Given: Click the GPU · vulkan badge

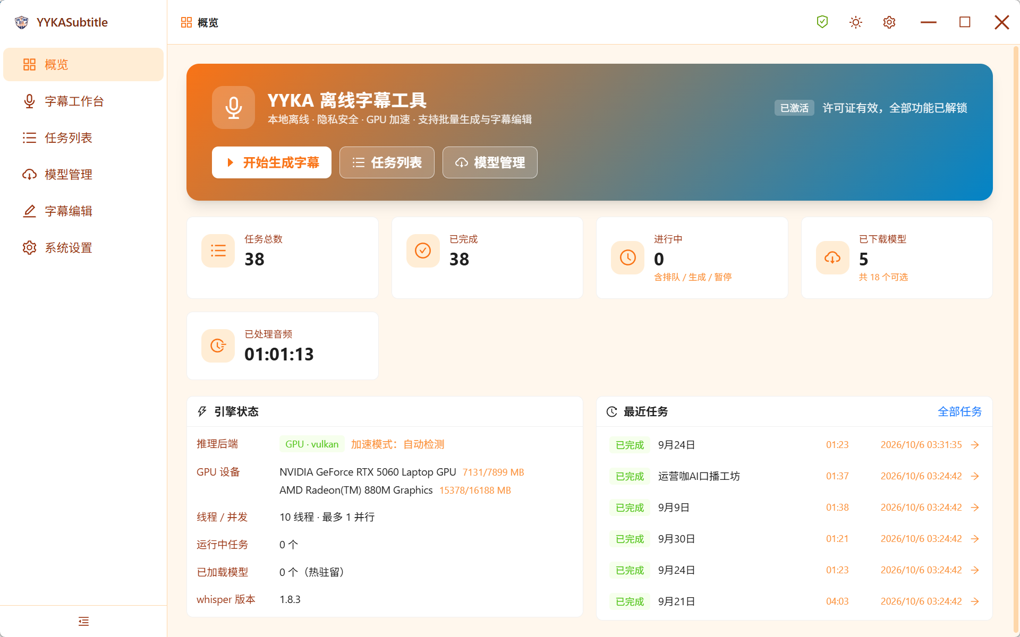Looking at the screenshot, I should point(312,444).
